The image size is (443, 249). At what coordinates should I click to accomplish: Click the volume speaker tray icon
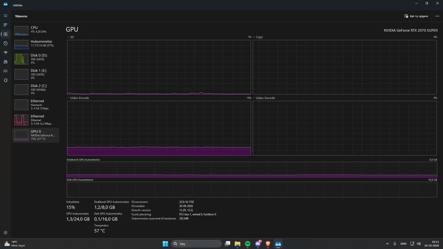[419, 243]
